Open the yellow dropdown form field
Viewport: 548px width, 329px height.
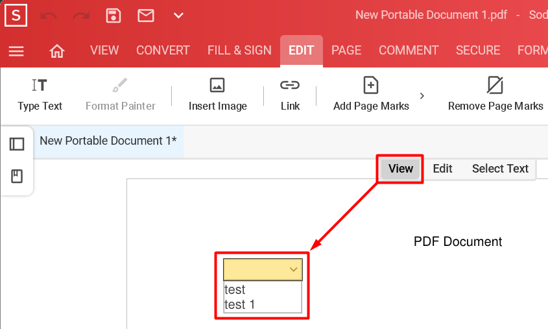point(263,269)
